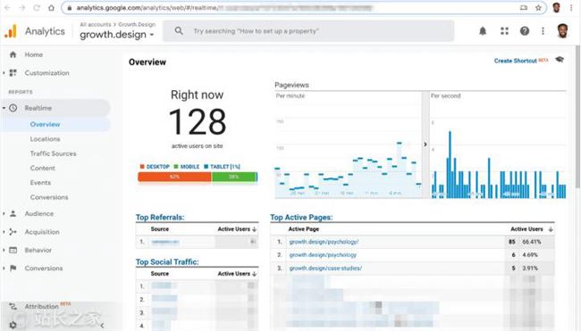
Task: Expand the Customization section arrow
Action: point(4,73)
